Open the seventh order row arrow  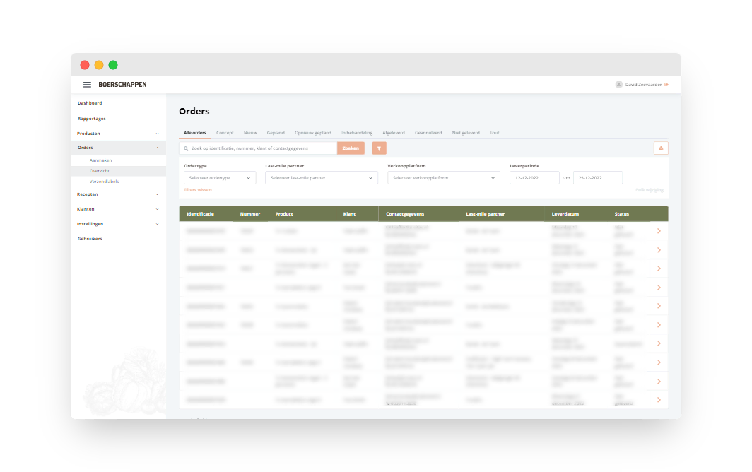pyautogui.click(x=659, y=343)
